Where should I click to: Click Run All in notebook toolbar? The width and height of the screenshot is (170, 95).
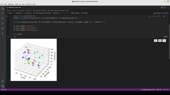28,13
